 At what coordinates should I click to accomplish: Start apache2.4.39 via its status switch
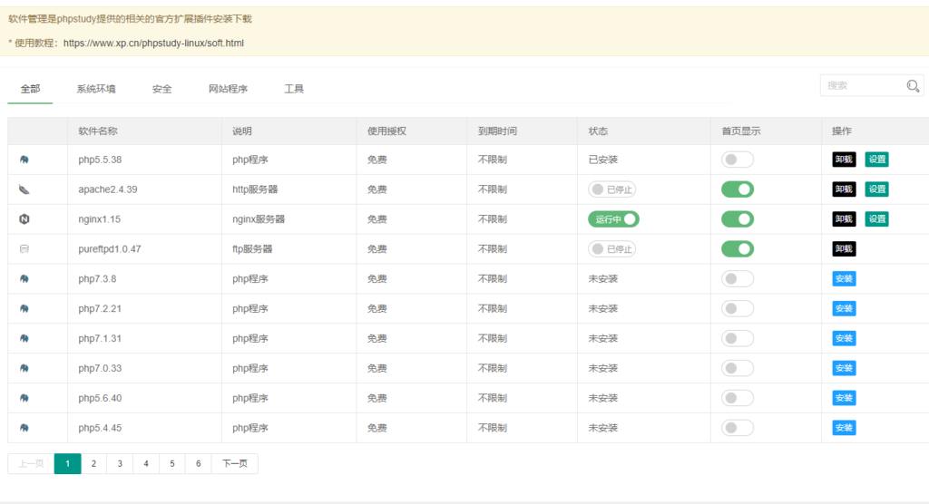coord(612,189)
